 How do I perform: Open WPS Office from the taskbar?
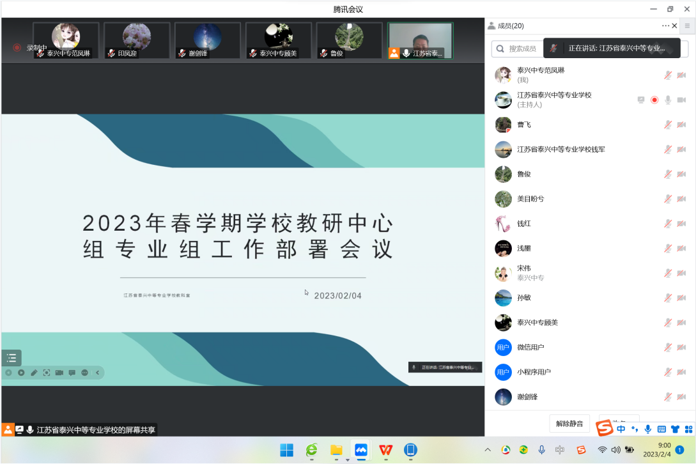click(x=386, y=450)
